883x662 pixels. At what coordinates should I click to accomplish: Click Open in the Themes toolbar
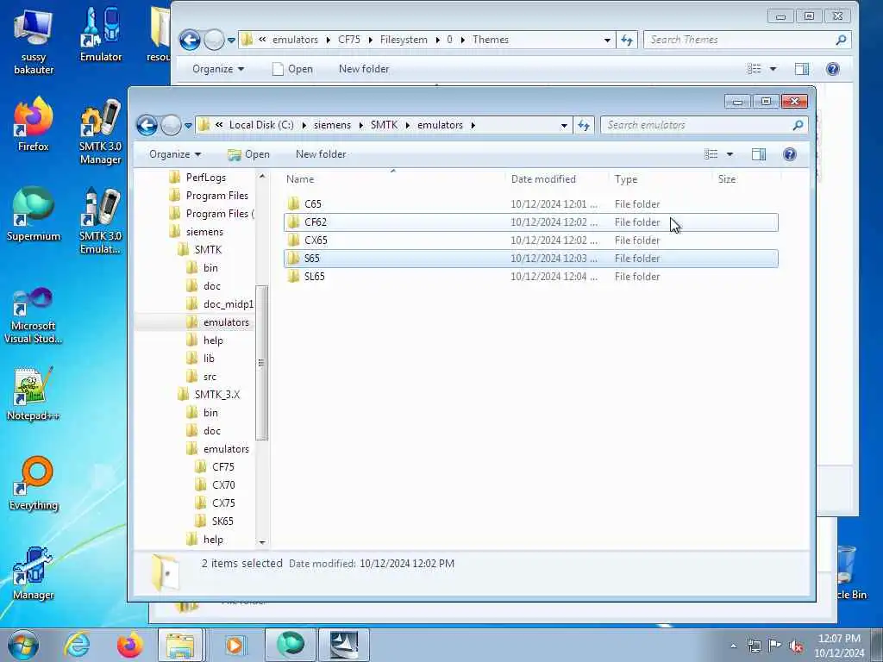(291, 69)
